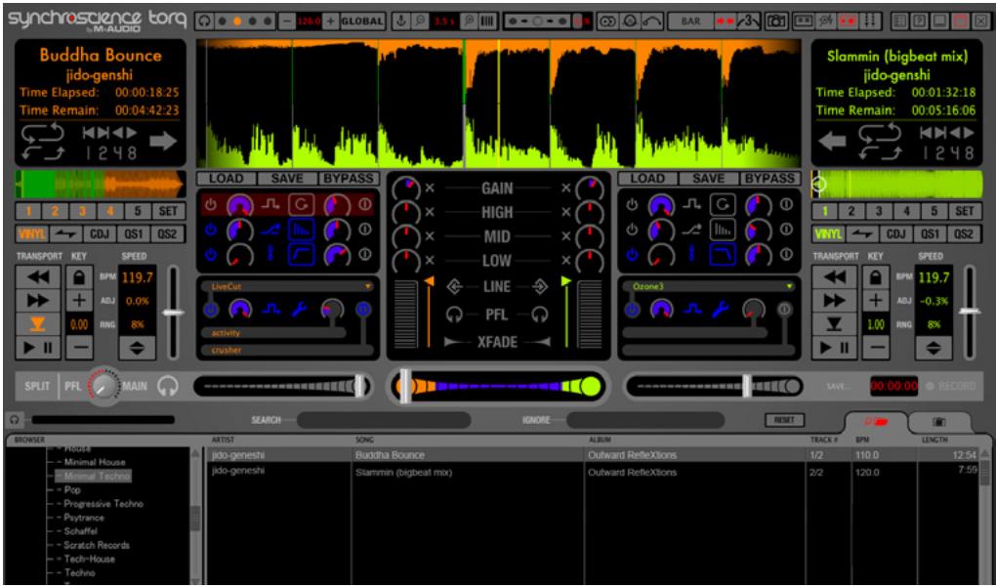The height and width of the screenshot is (587, 996).
Task: Select CDJ mode on the left deck
Action: coord(101,234)
